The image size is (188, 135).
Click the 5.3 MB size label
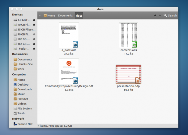(69, 90)
